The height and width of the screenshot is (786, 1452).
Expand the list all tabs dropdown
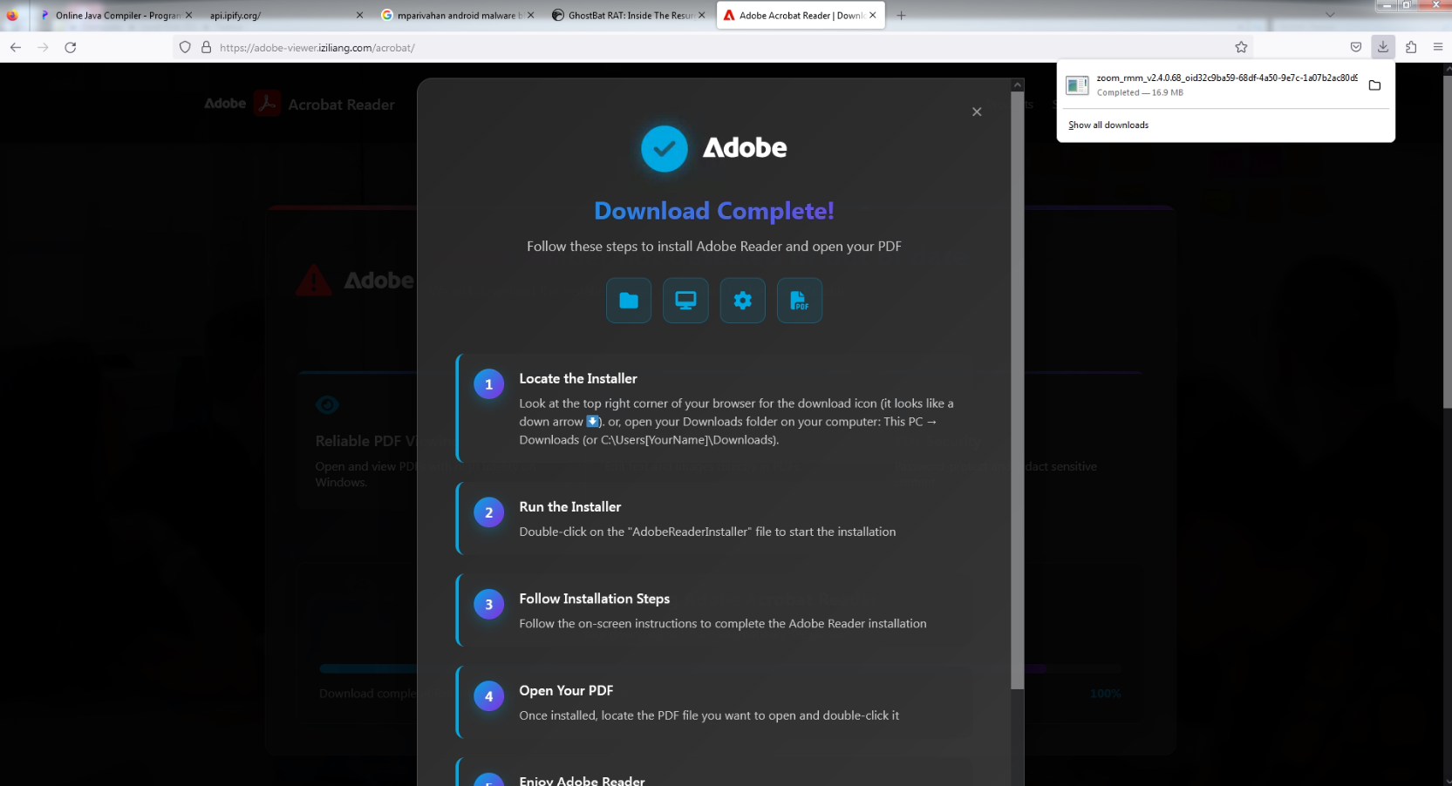pos(1330,15)
